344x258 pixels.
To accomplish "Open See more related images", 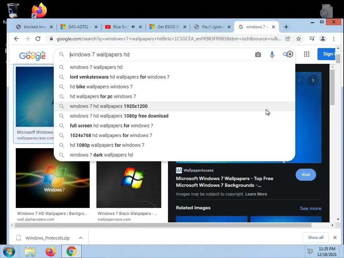I will coord(311,208).
